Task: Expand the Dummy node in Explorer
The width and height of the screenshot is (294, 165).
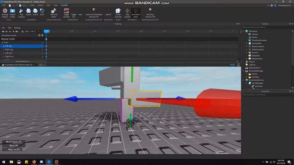Action: [247, 53]
